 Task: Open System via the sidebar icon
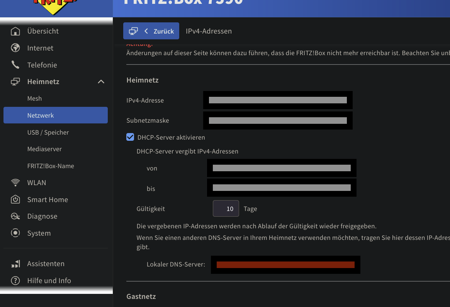tap(15, 233)
